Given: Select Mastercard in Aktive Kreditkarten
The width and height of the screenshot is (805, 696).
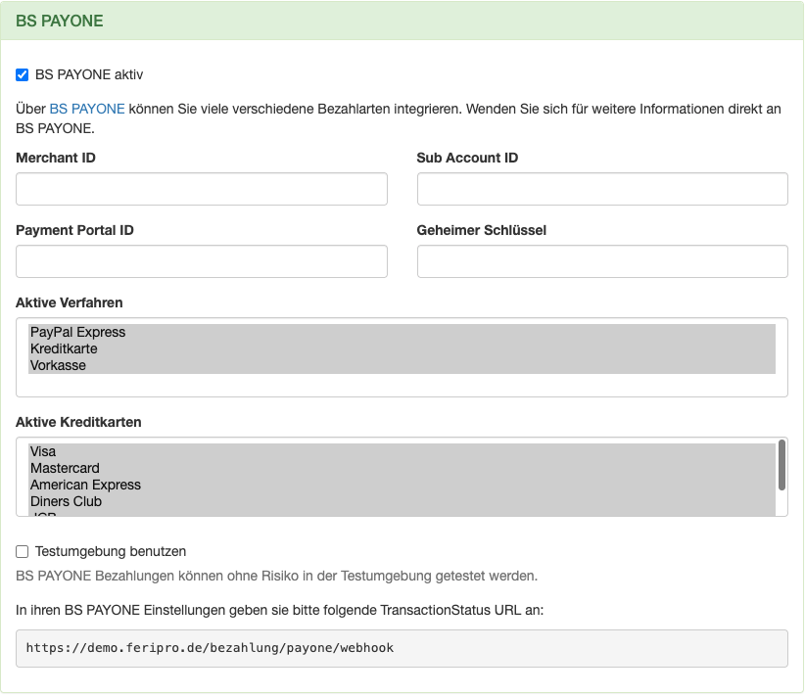Looking at the screenshot, I should pyautogui.click(x=402, y=468).
